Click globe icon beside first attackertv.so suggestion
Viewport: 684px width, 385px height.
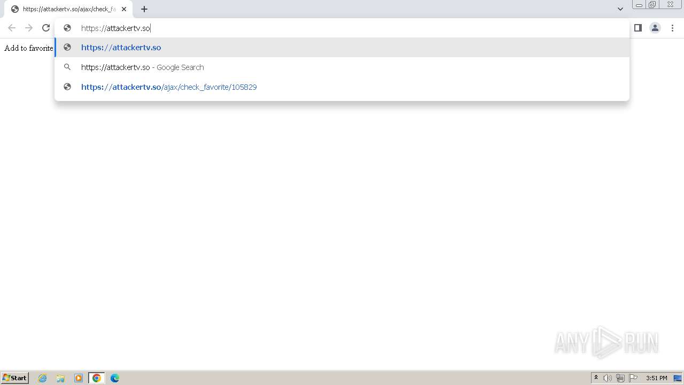click(67, 48)
